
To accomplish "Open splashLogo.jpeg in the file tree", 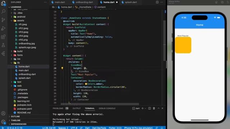I will click(x=27, y=47).
